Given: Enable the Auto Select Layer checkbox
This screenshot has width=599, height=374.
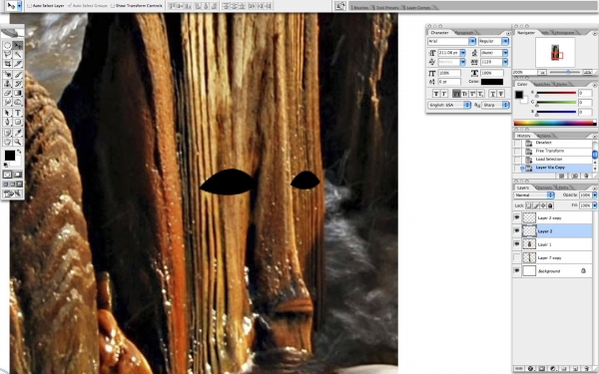Looking at the screenshot, I should click(29, 6).
